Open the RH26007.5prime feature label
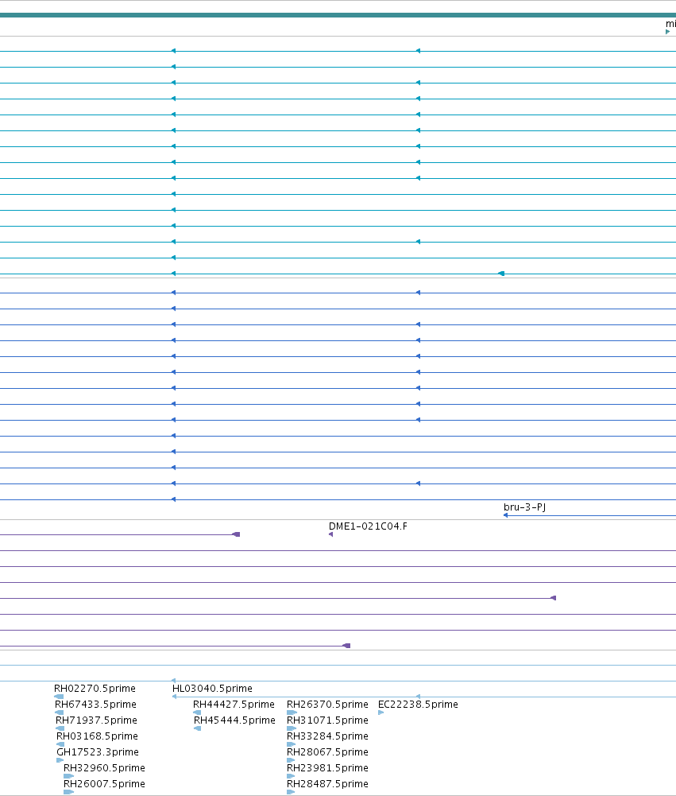This screenshot has height=796, width=676. 104,784
